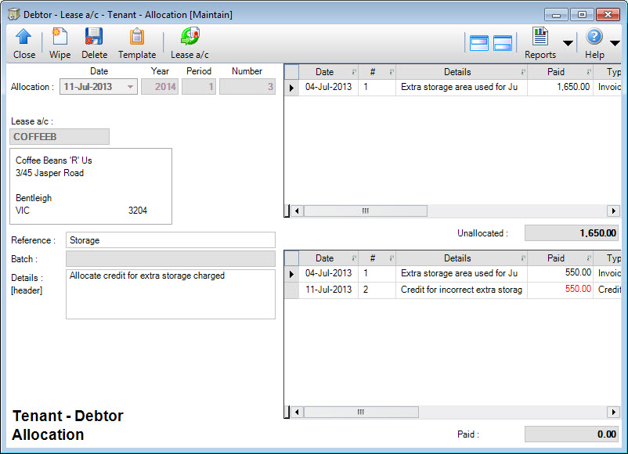
Task: Click the Reports toolbar icon
Action: click(540, 37)
